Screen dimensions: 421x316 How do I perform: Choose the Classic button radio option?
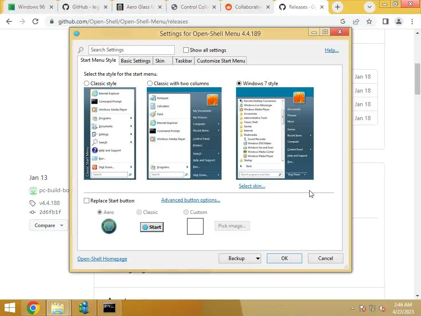(x=139, y=212)
